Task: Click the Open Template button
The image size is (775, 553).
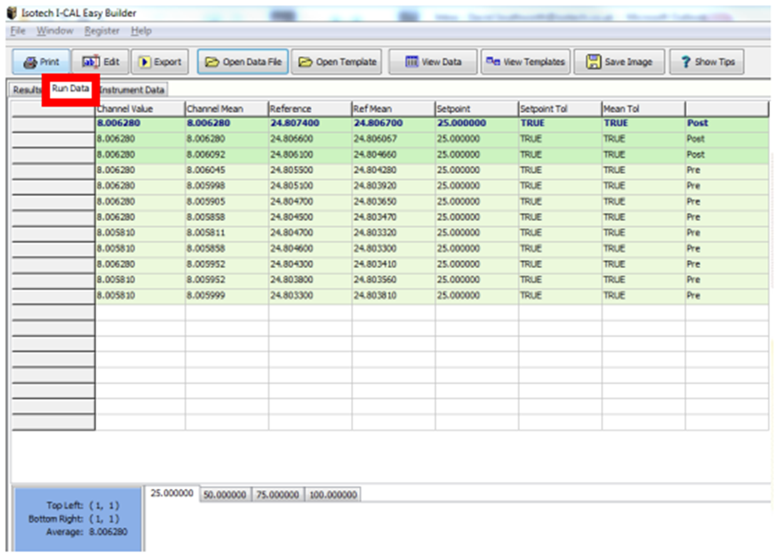Action: tap(337, 62)
